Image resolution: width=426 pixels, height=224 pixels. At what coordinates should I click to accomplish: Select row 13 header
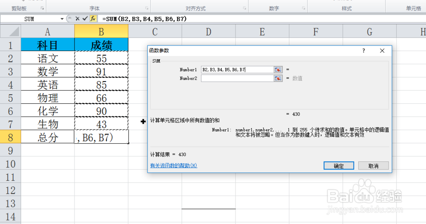click(x=10, y=204)
